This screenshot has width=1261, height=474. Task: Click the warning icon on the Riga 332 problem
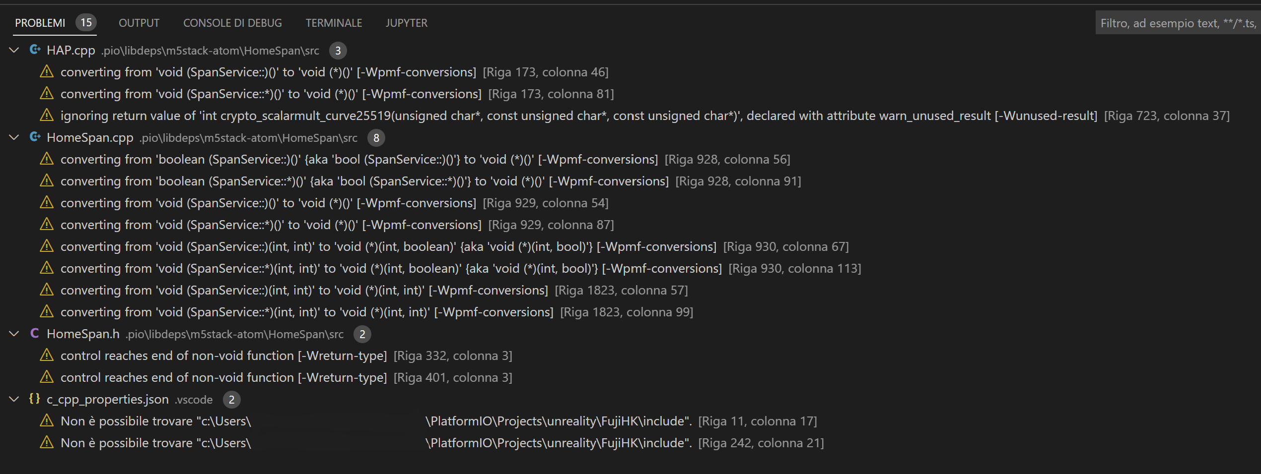[47, 355]
